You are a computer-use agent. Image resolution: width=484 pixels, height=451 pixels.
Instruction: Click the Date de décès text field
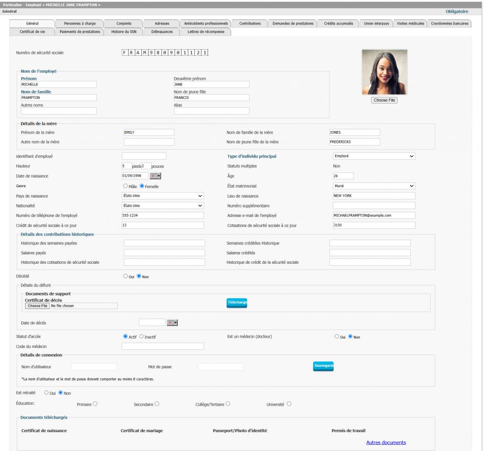point(152,322)
